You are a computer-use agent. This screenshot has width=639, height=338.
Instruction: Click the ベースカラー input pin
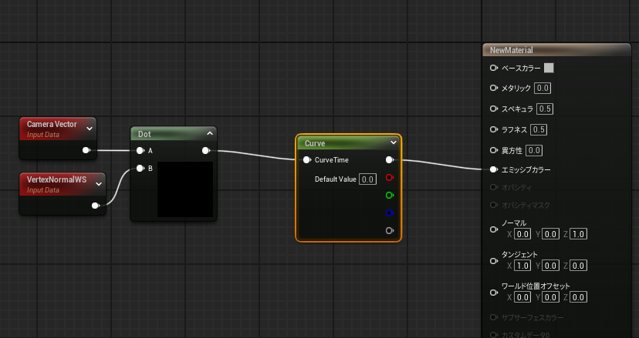494,69
